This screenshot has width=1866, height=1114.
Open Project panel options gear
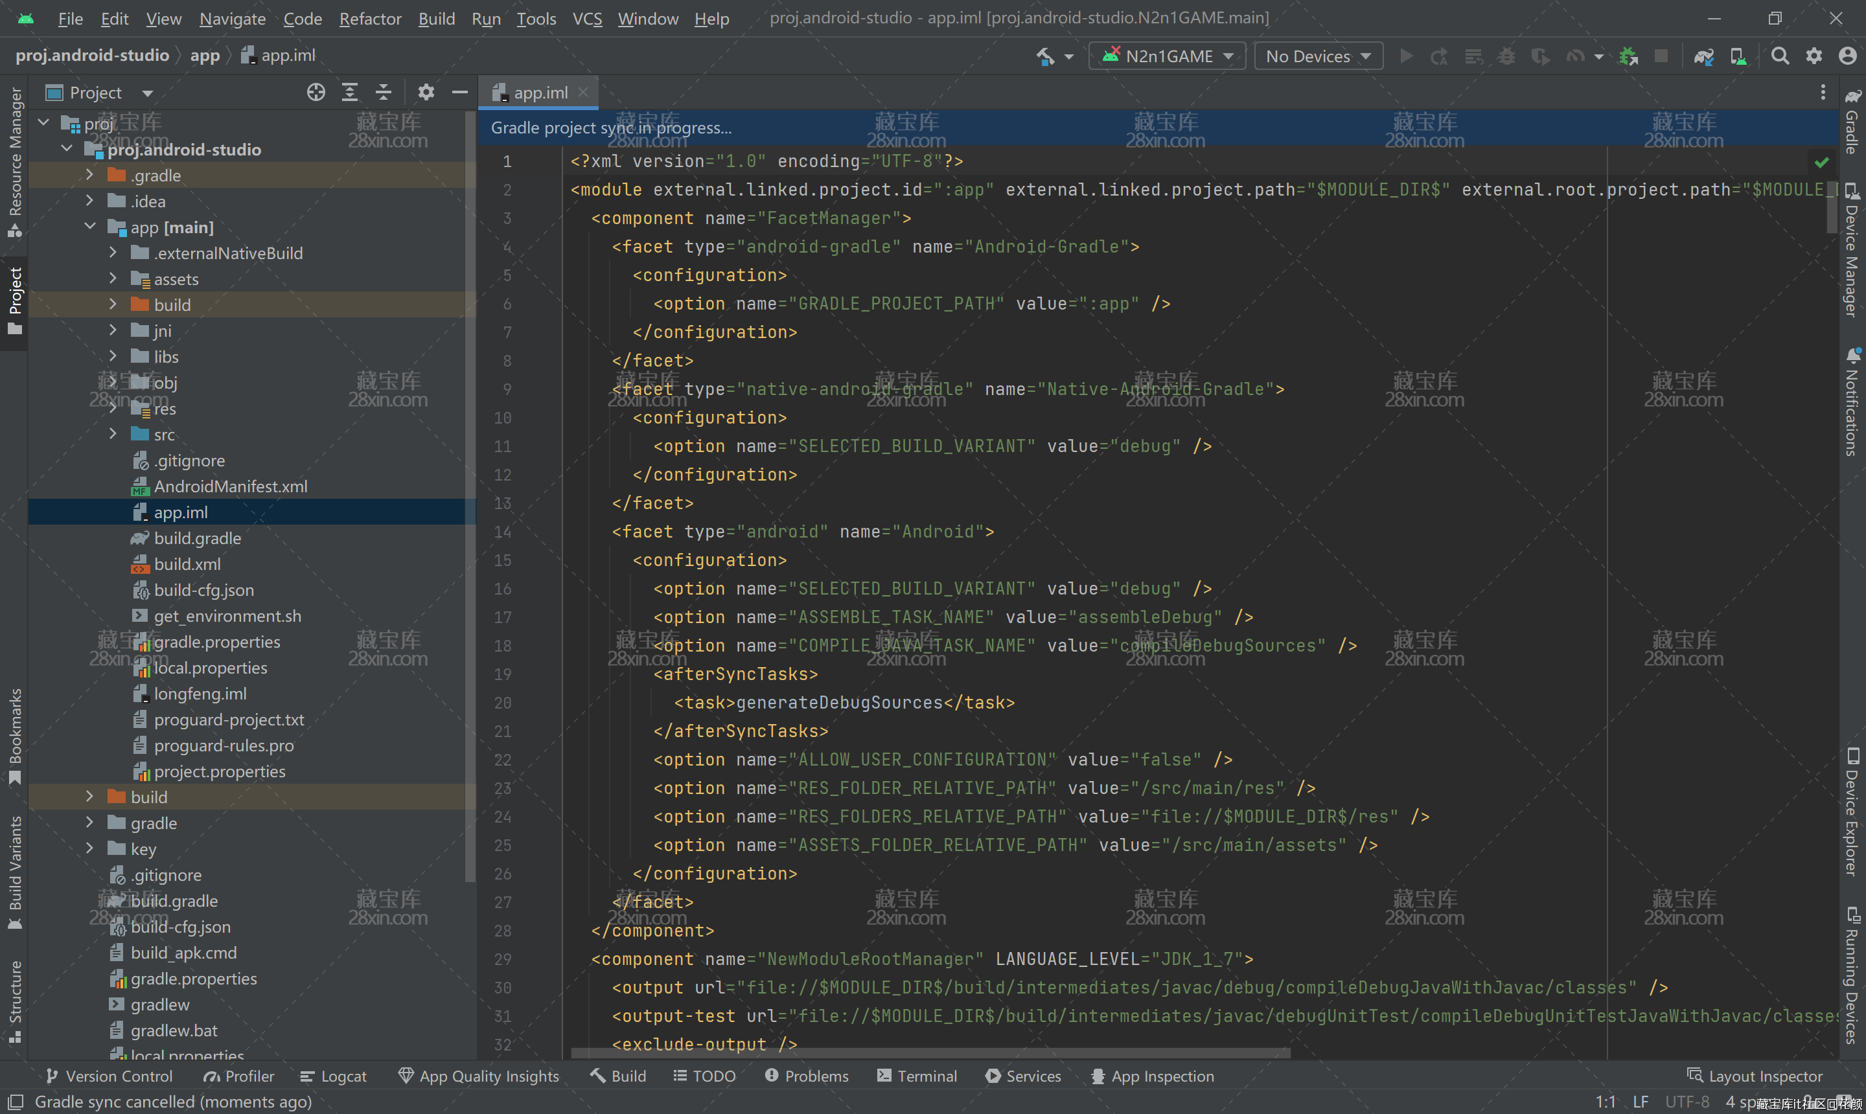coord(426,93)
